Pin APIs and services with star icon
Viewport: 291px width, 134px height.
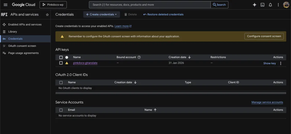[47, 14]
